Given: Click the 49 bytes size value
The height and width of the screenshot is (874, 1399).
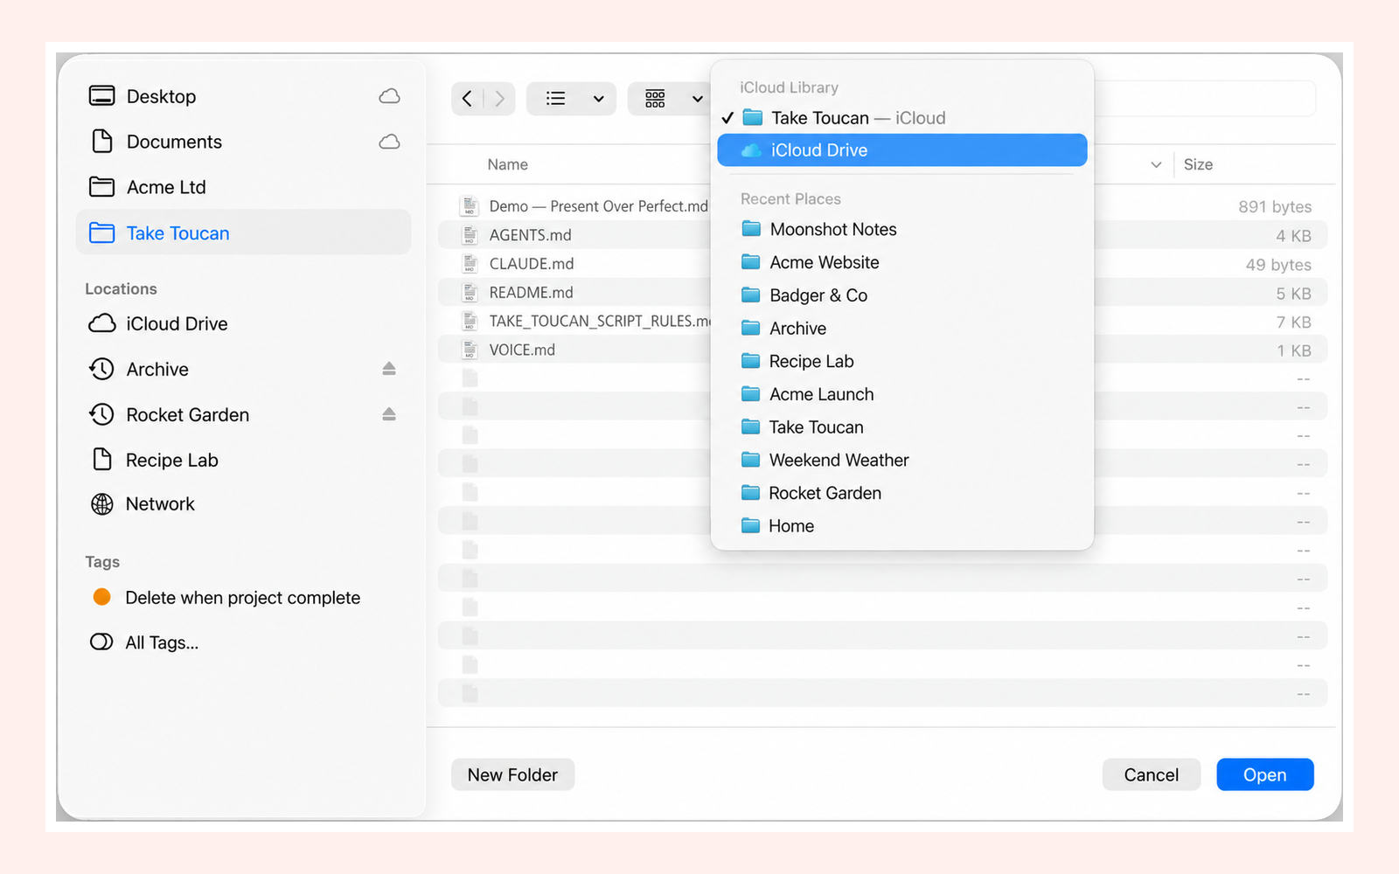Looking at the screenshot, I should click(x=1278, y=264).
